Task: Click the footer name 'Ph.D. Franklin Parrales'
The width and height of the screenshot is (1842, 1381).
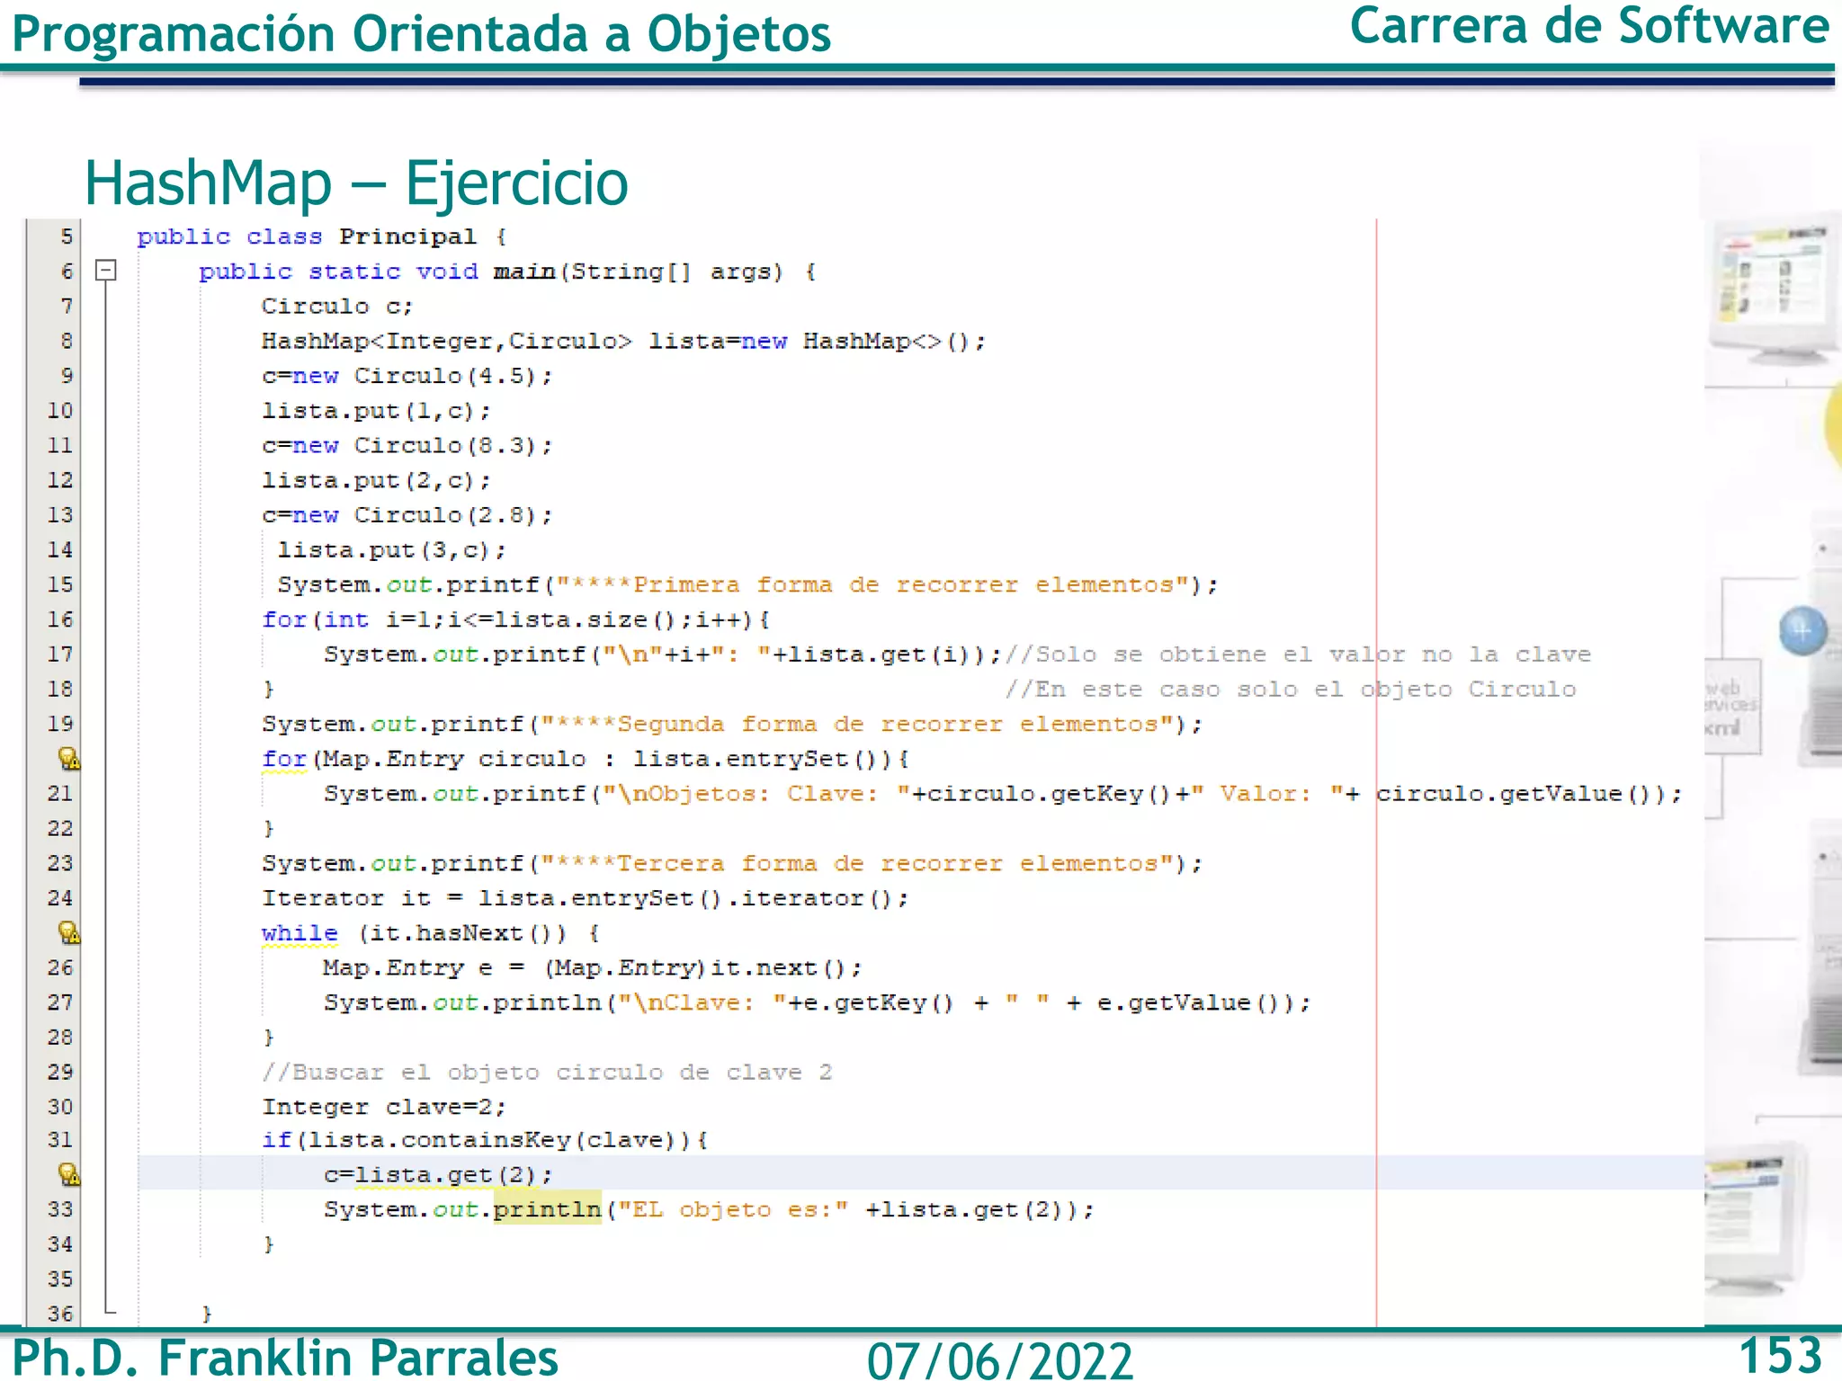Action: 285,1358
